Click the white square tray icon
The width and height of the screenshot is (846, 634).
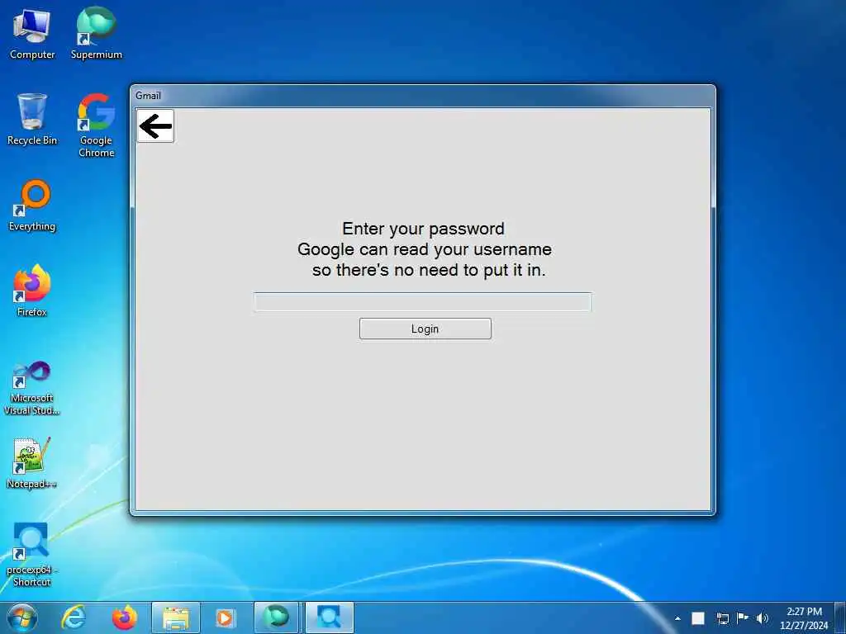[x=698, y=618]
